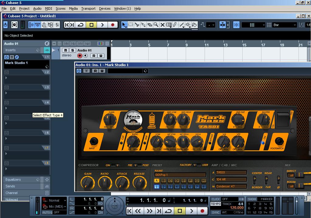Screen dimensions: 311x218
Task: Click Show Event Infoline icon
Action: coord(38,25)
